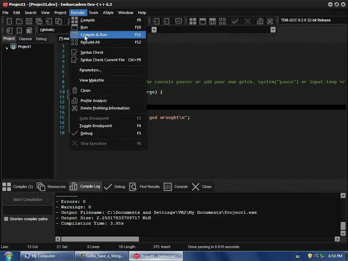Click the progress bar under Abort Compilation
This screenshot has height=261, width=348.
28,210
